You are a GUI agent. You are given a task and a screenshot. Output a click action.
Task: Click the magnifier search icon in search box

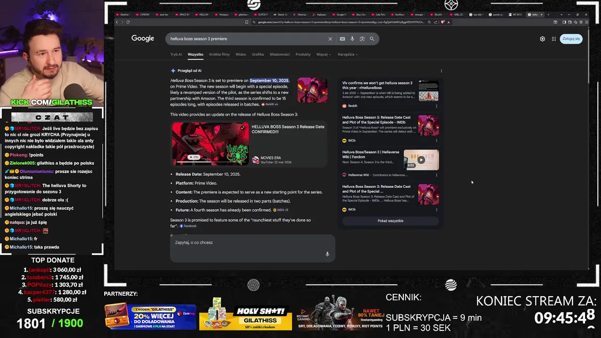[x=372, y=39]
